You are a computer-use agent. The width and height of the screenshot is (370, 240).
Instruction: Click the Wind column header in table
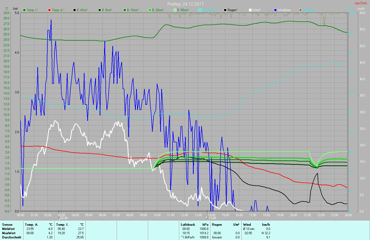(x=247, y=225)
